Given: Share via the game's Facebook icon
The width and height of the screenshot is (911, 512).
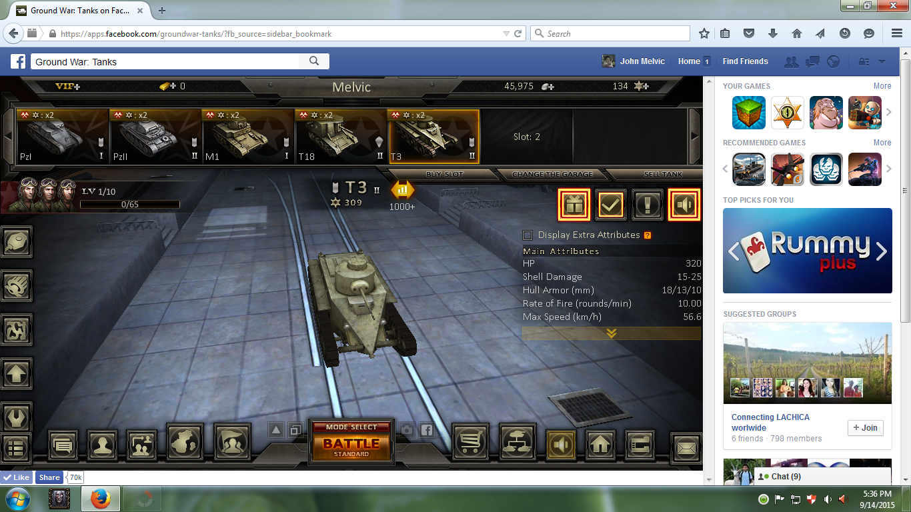Looking at the screenshot, I should click(427, 430).
